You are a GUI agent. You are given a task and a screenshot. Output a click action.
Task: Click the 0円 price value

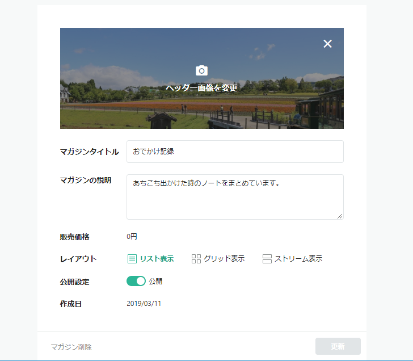point(132,237)
